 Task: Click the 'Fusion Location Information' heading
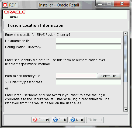pyautogui.click(x=36, y=25)
